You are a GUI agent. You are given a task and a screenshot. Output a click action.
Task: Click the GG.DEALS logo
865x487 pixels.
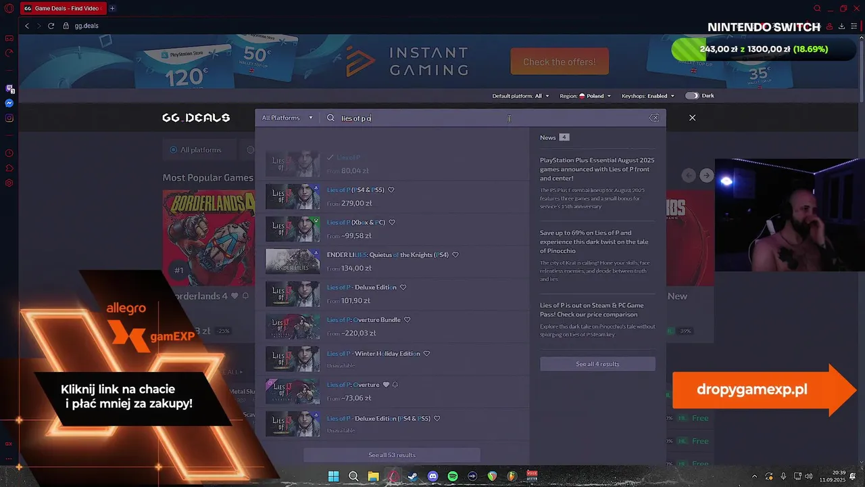point(196,118)
